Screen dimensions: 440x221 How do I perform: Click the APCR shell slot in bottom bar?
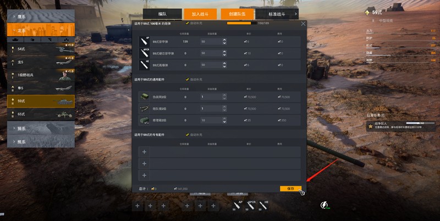(250, 206)
